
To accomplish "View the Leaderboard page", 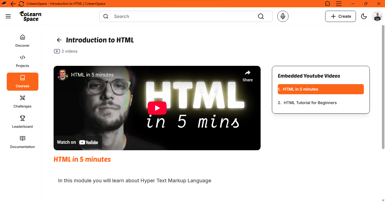I will 23,122.
